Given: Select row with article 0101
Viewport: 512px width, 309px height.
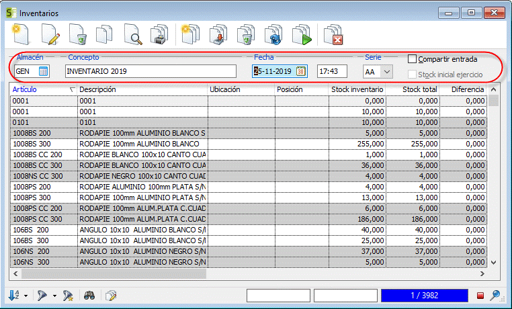Looking at the screenshot, I should tap(249, 122).
